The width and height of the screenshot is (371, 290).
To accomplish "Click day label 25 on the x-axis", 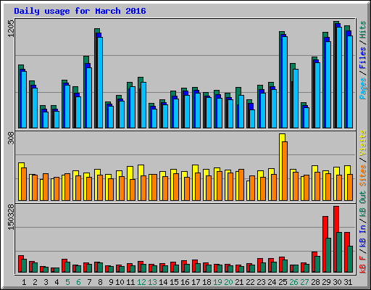I will click(x=283, y=282).
